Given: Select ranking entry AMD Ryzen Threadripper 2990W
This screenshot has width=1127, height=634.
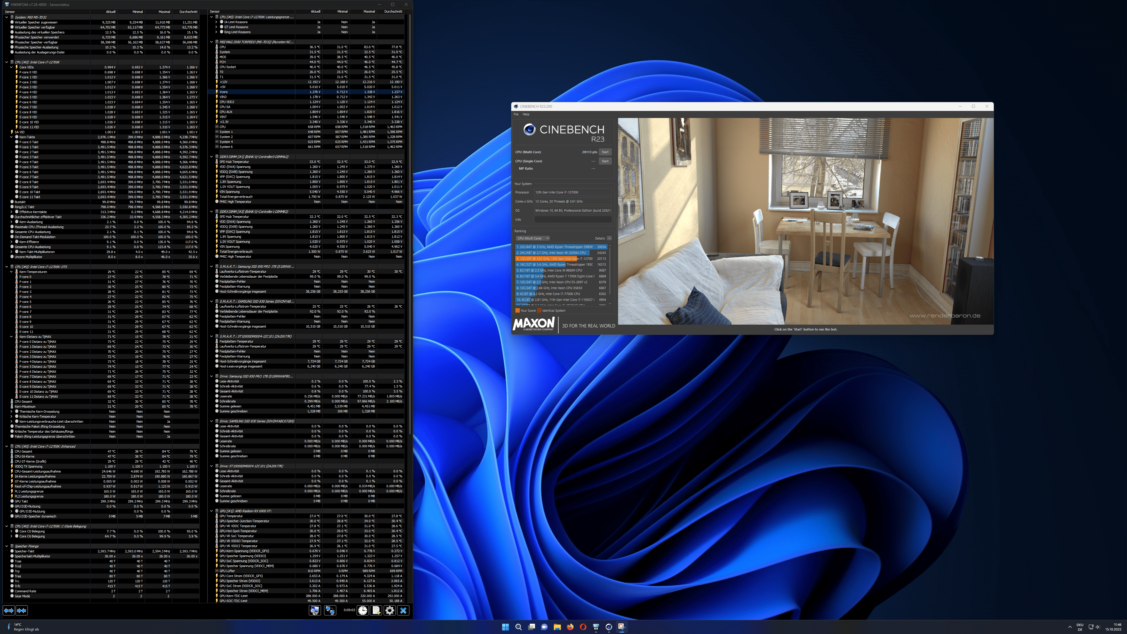Looking at the screenshot, I should point(561,247).
